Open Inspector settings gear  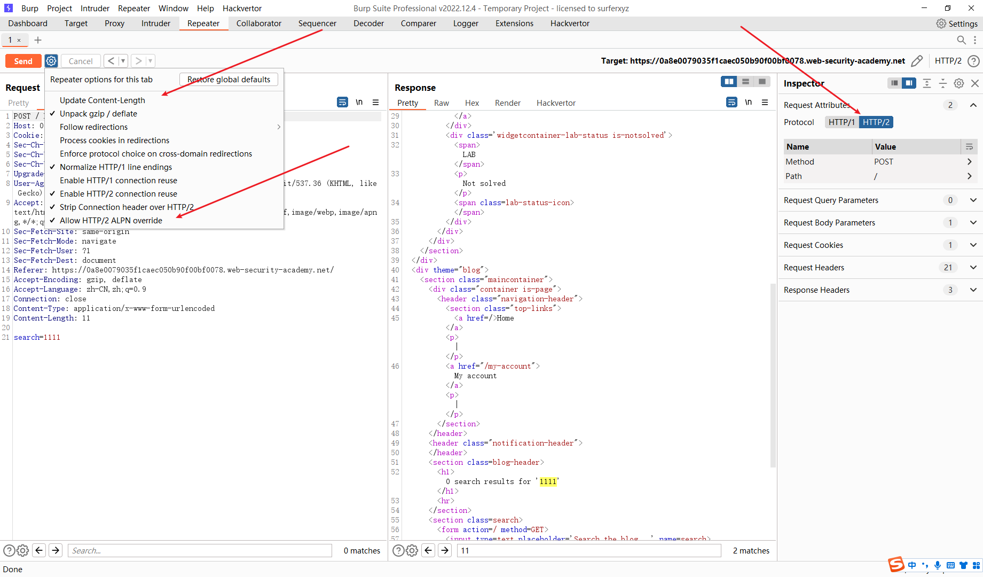point(959,83)
